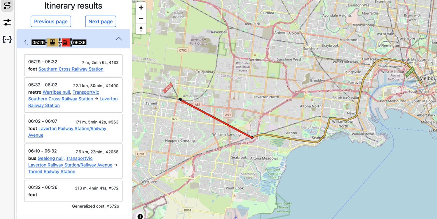Image resolution: width=437 pixels, height=219 pixels.
Task: Collapse itinerary 1 with the chevron
Action: (119, 39)
